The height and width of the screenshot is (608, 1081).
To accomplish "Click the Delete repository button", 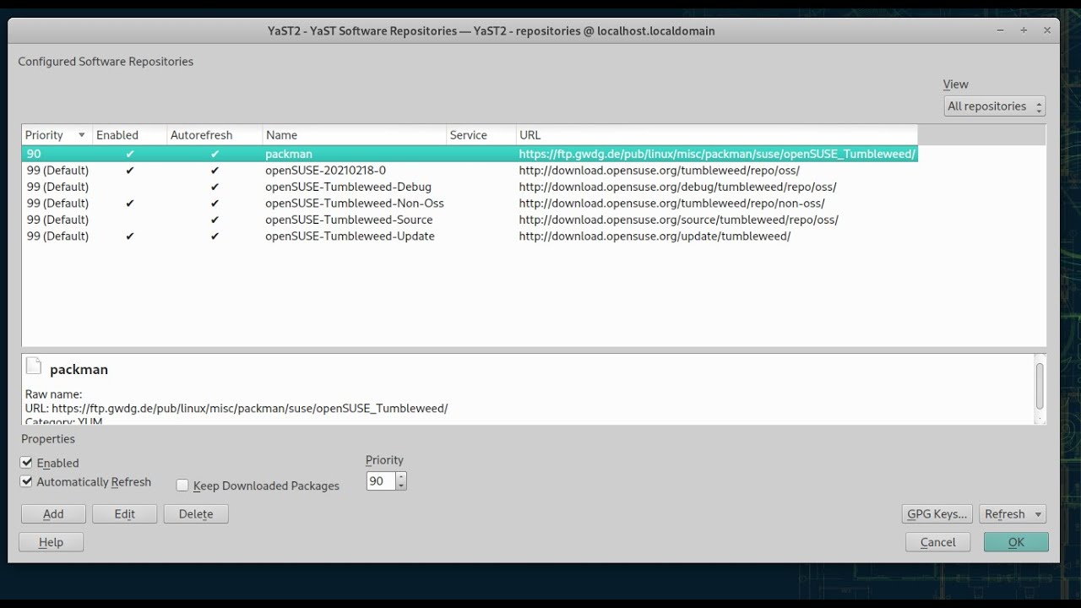I will (196, 514).
